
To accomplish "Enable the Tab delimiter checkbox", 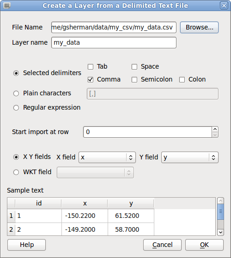I will coord(91,67).
